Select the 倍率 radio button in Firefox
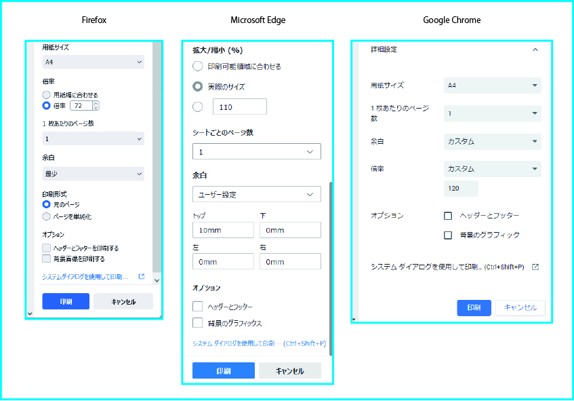 click(x=46, y=106)
